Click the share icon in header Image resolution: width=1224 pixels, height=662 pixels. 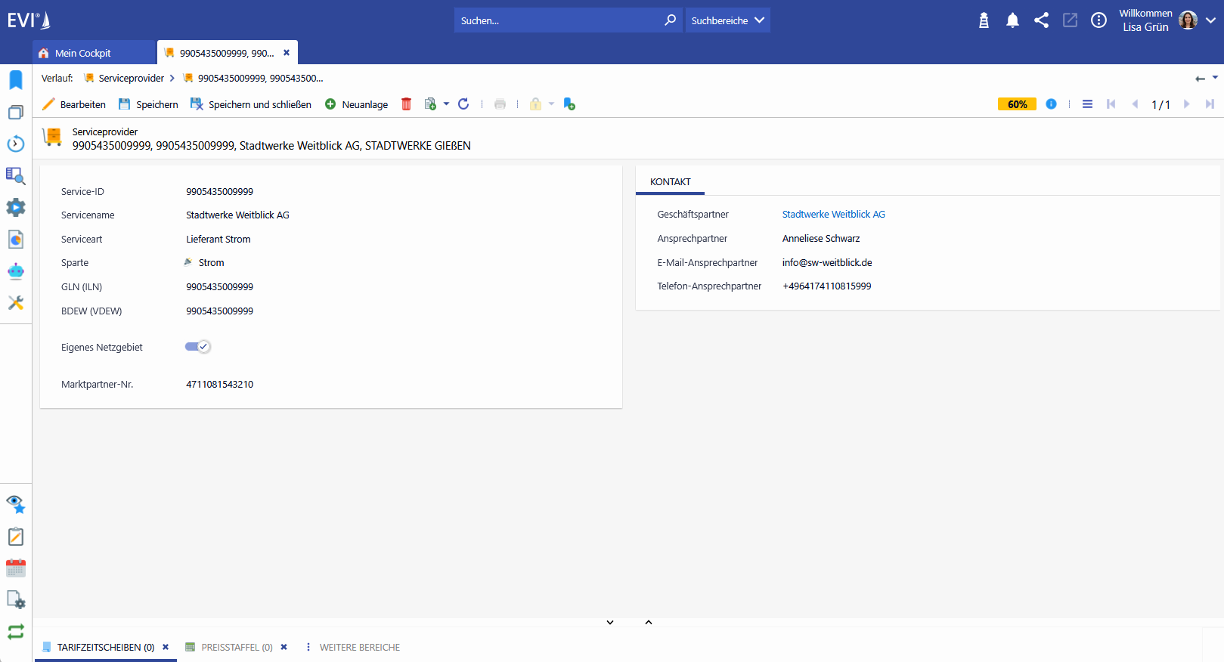(x=1041, y=20)
